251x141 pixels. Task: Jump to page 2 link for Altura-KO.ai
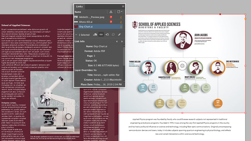coord(121,22)
